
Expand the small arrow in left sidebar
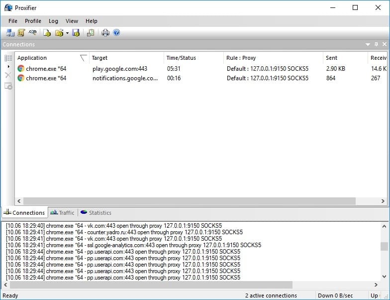point(8,66)
